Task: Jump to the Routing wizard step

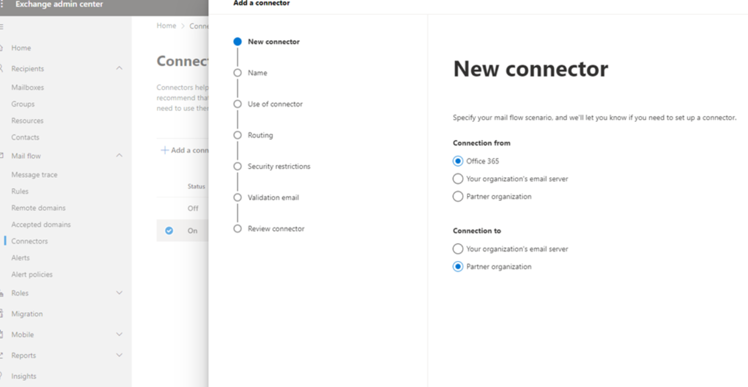Action: 260,135
